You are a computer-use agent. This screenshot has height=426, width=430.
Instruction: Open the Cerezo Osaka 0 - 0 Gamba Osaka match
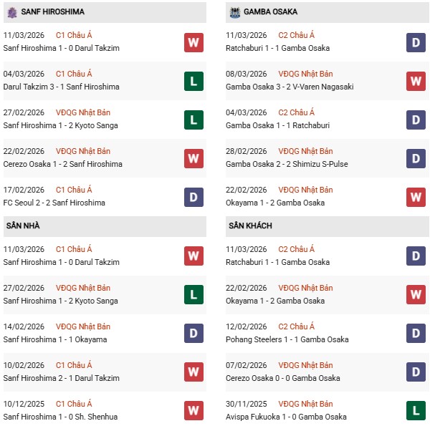[274, 378]
